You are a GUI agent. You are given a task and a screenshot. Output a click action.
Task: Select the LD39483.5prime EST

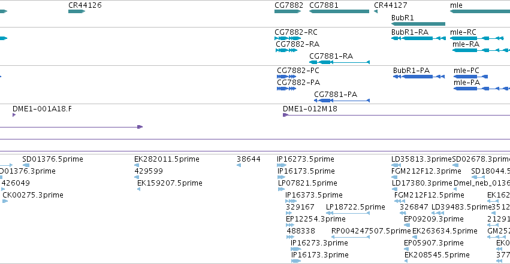tap(438, 213)
